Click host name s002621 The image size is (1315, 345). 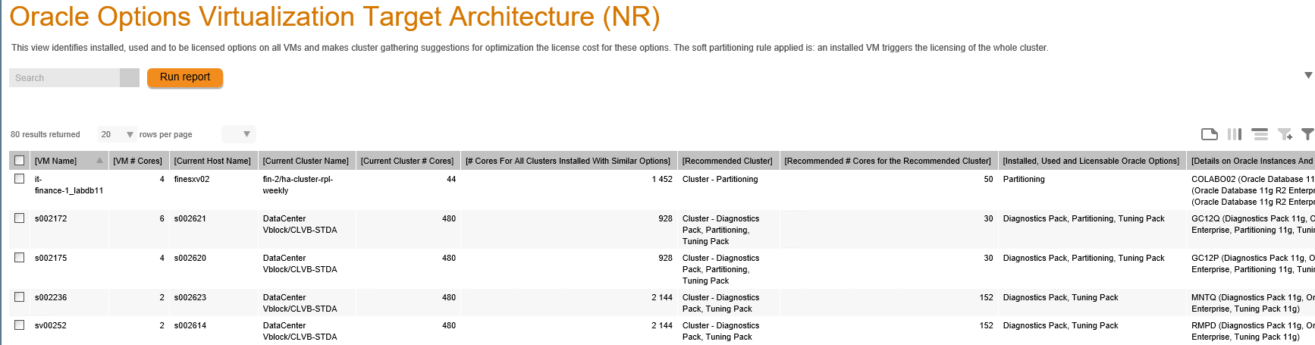[190, 218]
